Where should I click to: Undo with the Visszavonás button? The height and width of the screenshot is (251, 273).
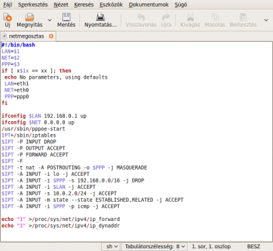141,21
